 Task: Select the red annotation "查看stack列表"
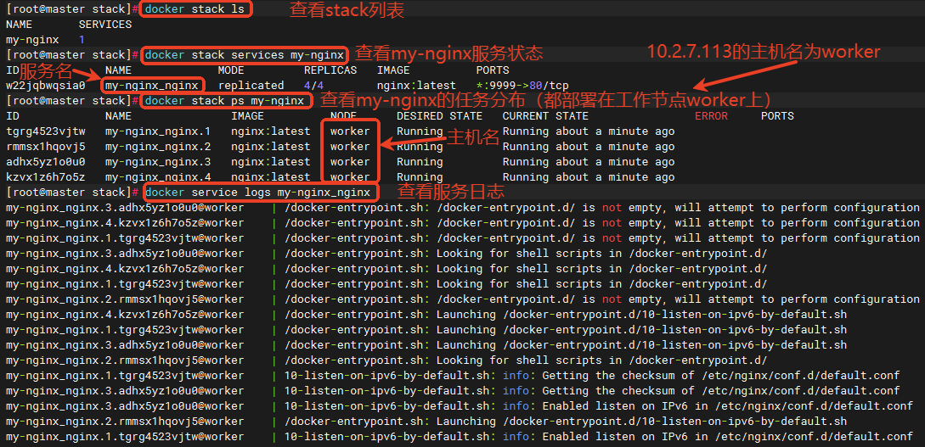coord(347,10)
